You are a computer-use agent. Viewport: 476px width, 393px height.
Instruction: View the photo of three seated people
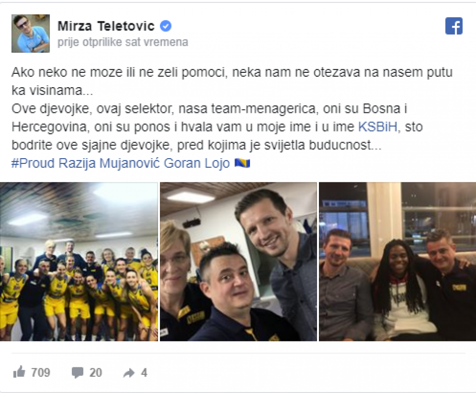pyautogui.click(x=397, y=262)
